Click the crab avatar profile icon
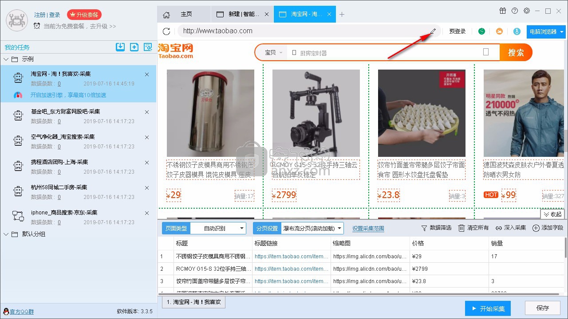Screen dimensions: 568x319 [x=17, y=20]
